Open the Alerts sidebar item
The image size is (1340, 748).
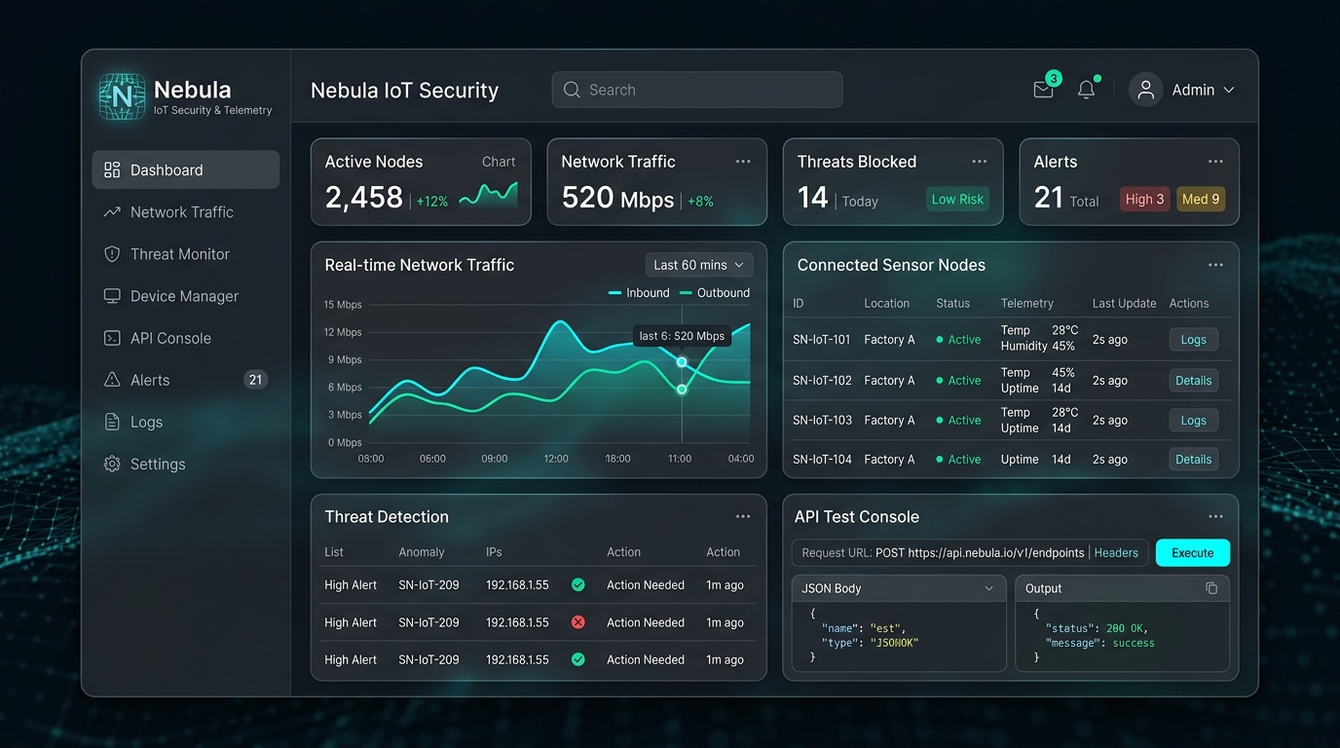point(185,380)
